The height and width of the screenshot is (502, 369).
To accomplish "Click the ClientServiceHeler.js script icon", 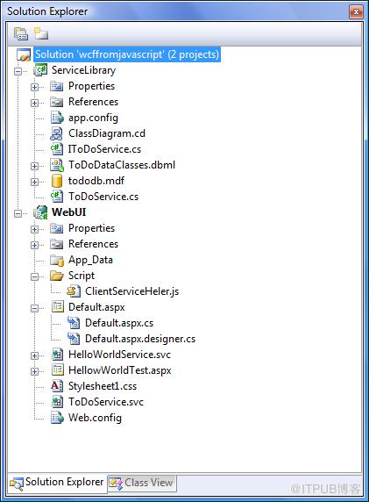I will click(x=74, y=291).
